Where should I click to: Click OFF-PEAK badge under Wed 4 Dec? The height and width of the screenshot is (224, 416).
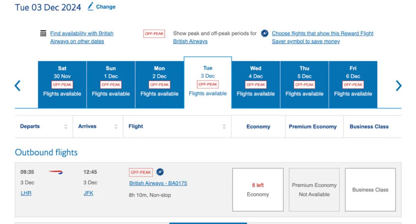click(x=256, y=85)
